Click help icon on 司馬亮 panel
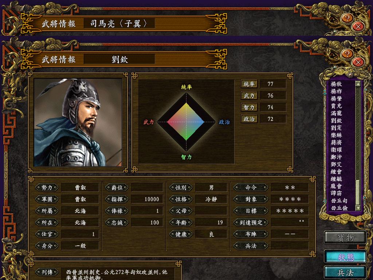This screenshot has width=373, height=280. tap(347, 18)
